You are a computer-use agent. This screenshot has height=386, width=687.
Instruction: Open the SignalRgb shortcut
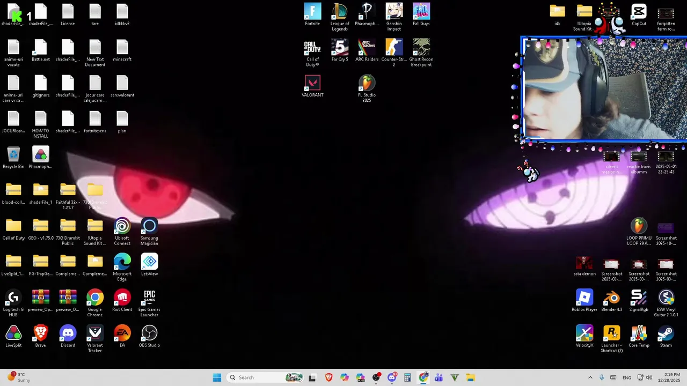639,301
